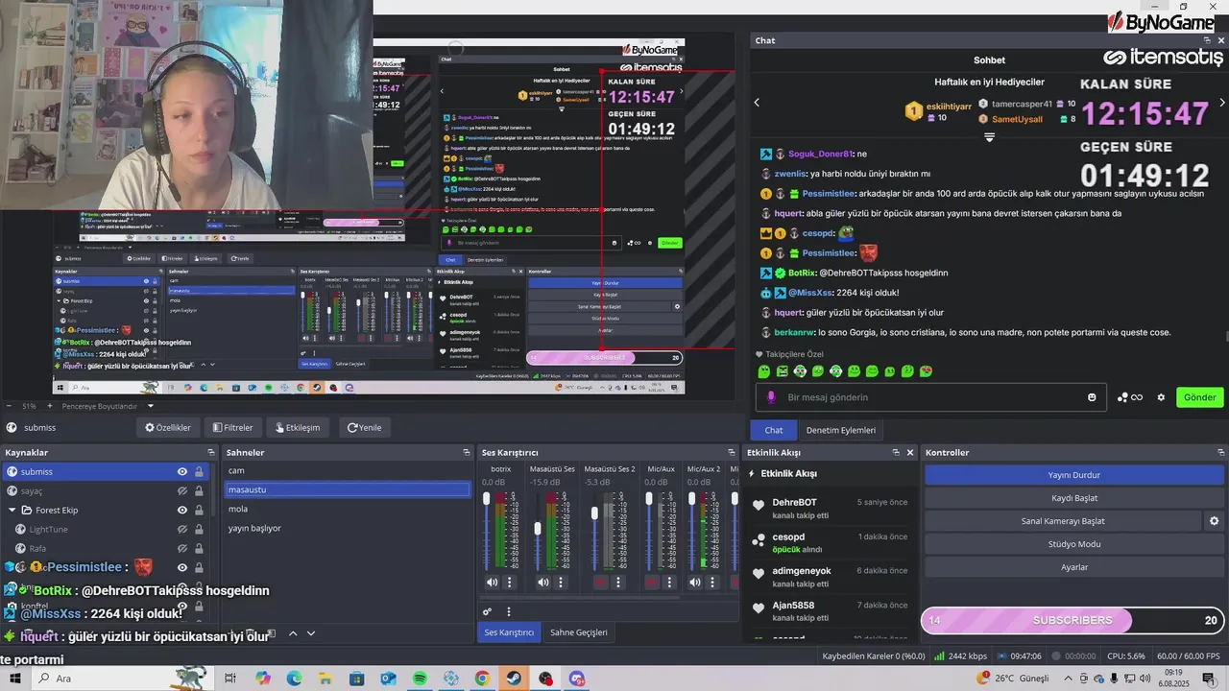This screenshot has width=1229, height=691.
Task: Click the first green follower emote
Action: tap(764, 371)
